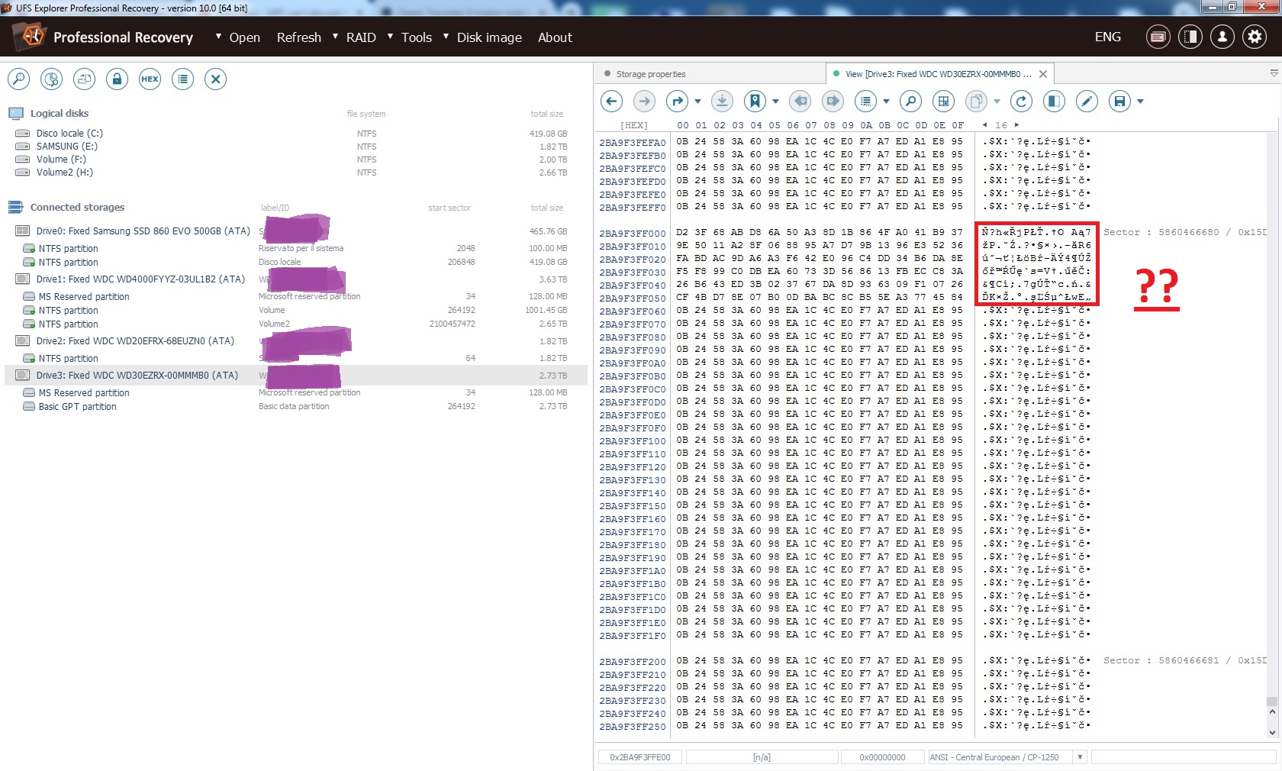
Task: Click the find storage magnifier icon
Action: [x=19, y=79]
